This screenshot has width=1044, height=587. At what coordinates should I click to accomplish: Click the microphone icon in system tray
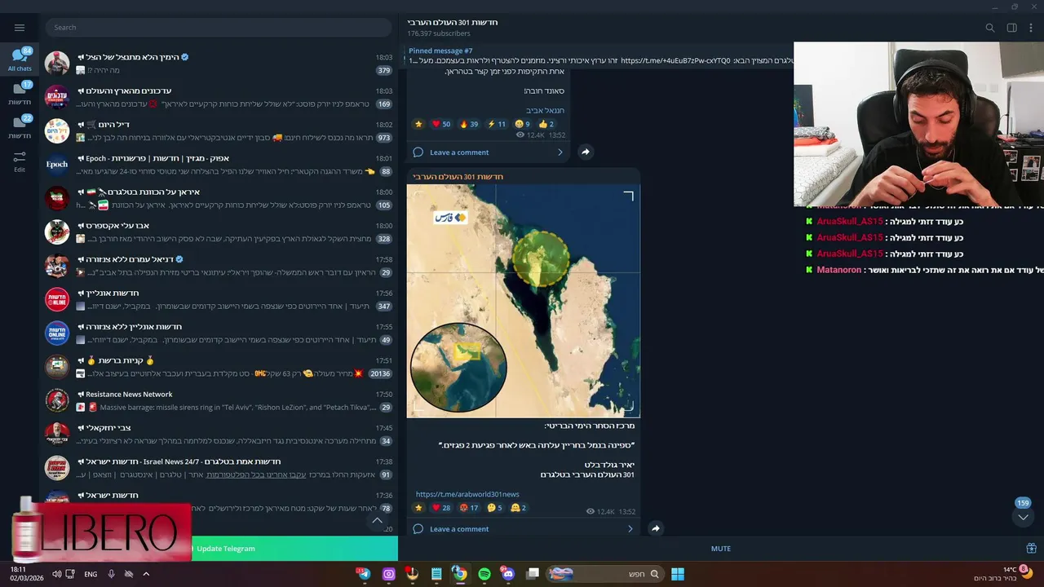[111, 574]
